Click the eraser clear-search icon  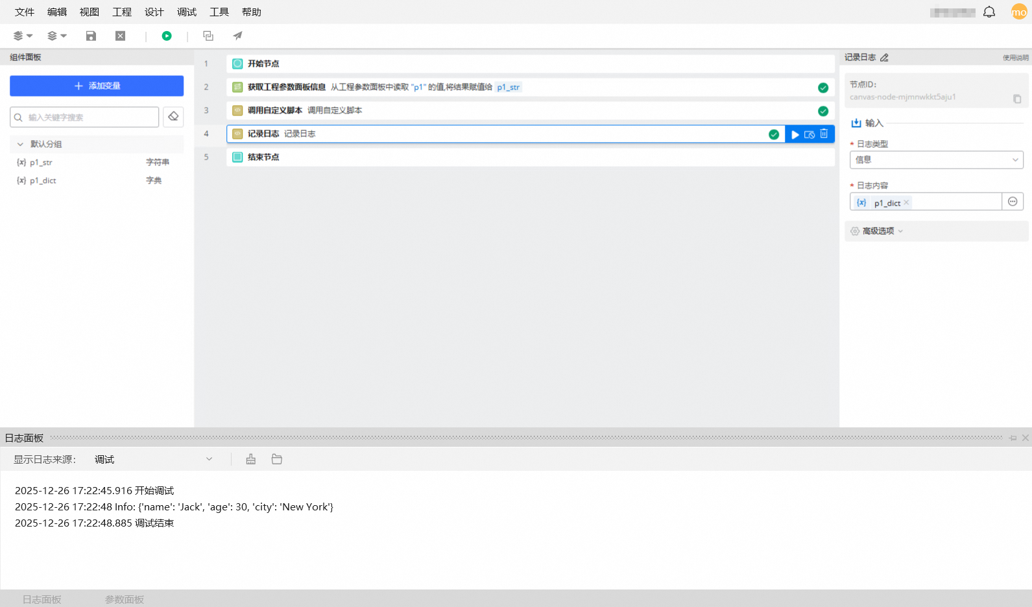click(173, 117)
